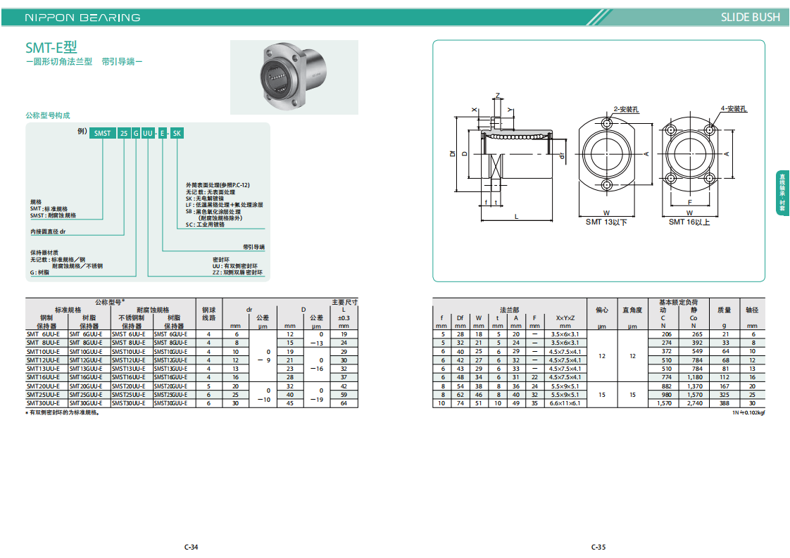The image size is (790, 558).
Task: Click the 带引导端 label in the diagram box
Action: click(253, 247)
